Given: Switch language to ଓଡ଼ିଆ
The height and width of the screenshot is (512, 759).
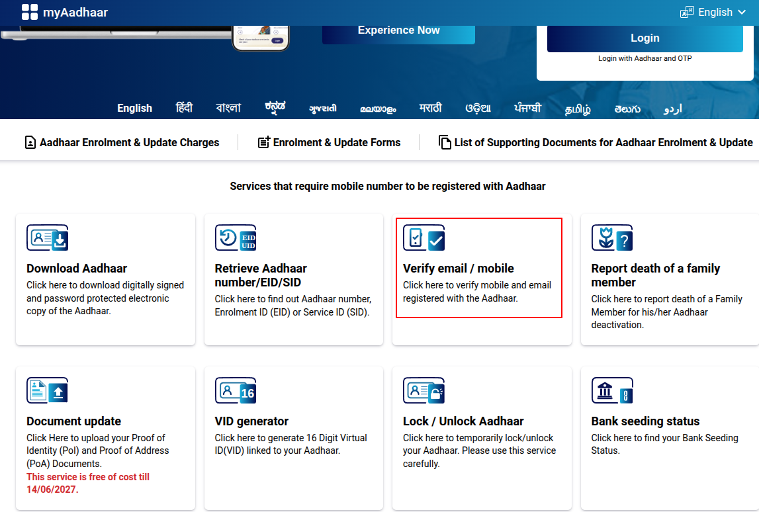Looking at the screenshot, I should coord(478,108).
